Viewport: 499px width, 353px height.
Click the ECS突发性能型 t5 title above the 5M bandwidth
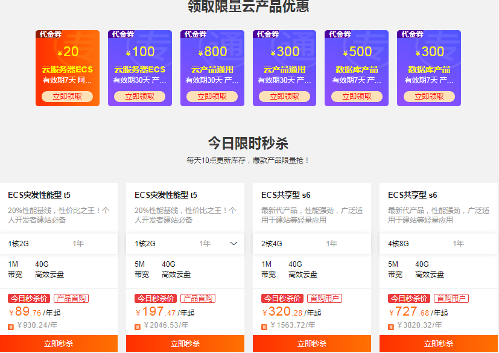[166, 195]
